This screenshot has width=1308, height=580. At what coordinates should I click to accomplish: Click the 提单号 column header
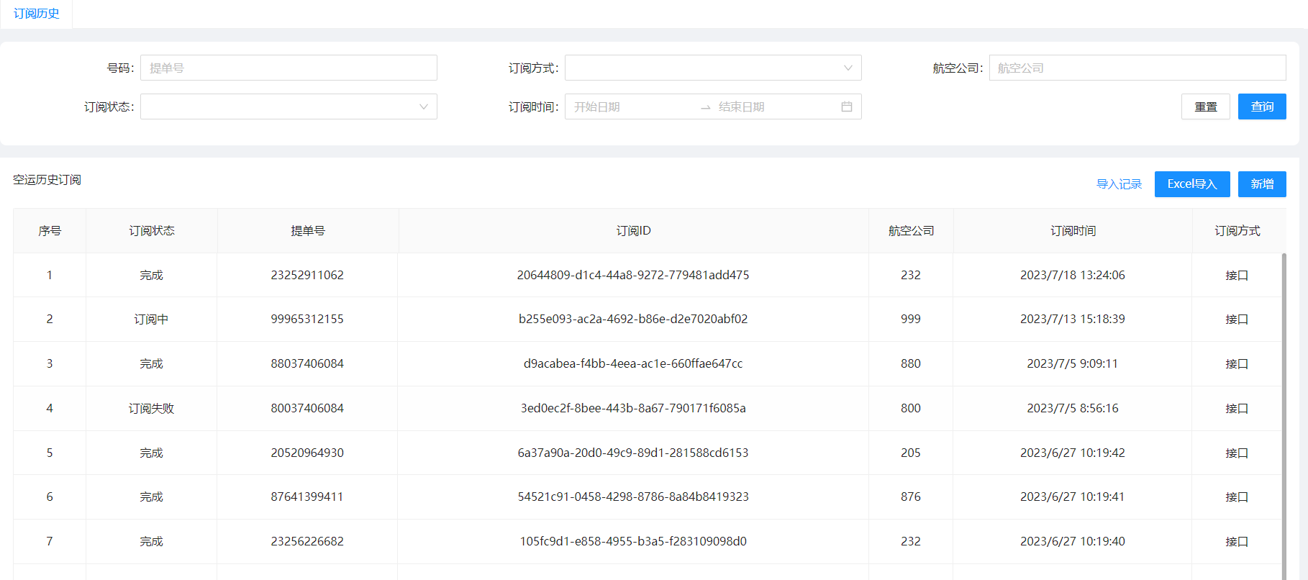point(308,231)
